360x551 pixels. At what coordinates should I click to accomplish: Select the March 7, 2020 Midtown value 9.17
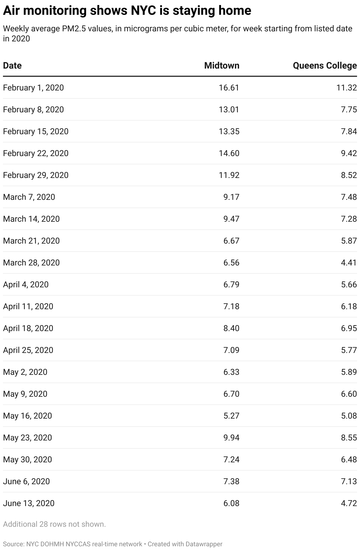point(231,197)
